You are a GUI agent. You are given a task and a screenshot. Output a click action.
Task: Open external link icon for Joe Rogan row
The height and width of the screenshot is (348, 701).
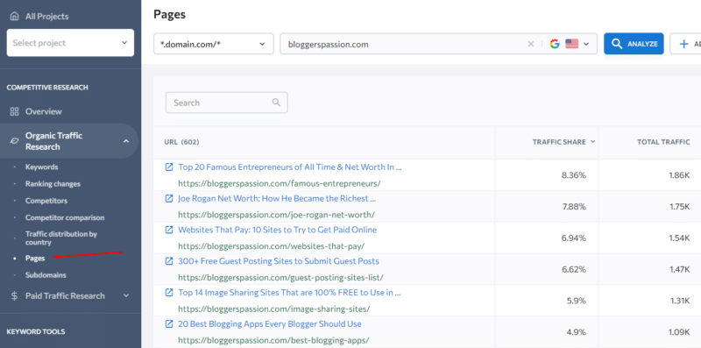coord(169,198)
